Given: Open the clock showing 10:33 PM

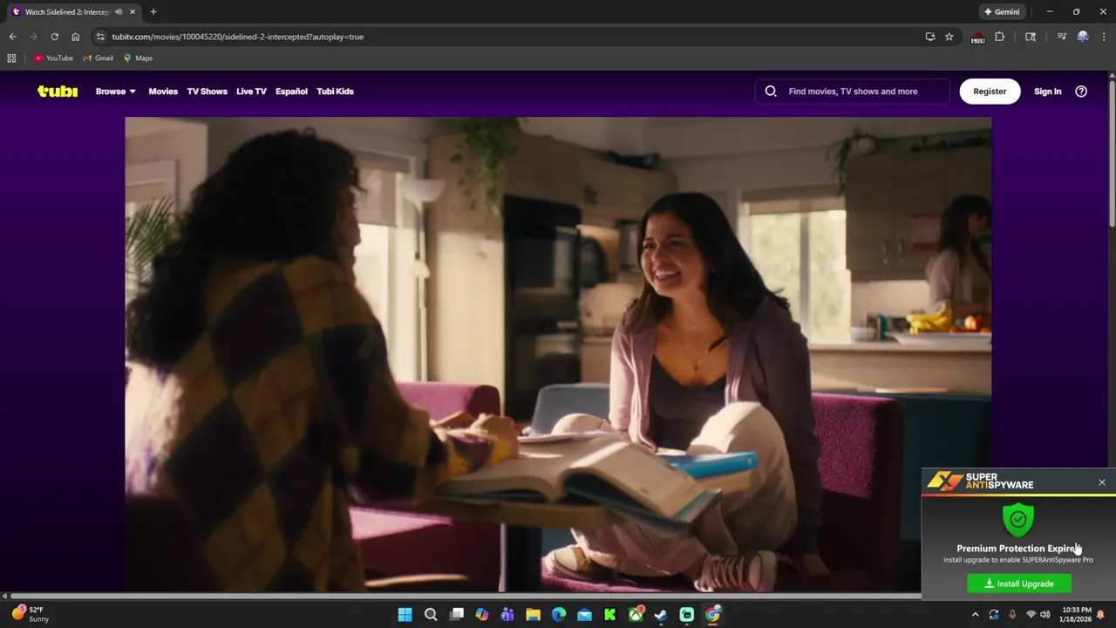Looking at the screenshot, I should (x=1076, y=614).
